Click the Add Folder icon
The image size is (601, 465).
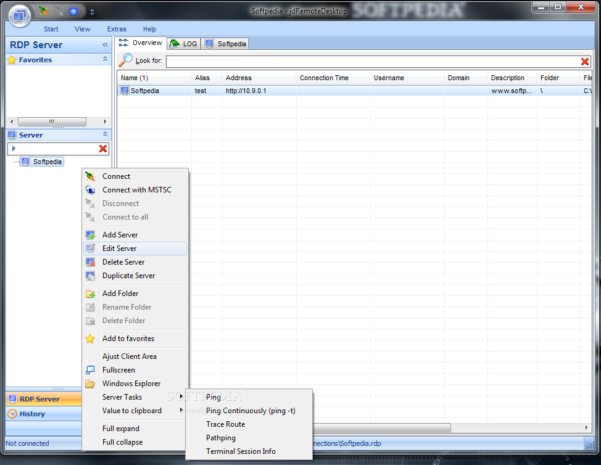(x=90, y=294)
